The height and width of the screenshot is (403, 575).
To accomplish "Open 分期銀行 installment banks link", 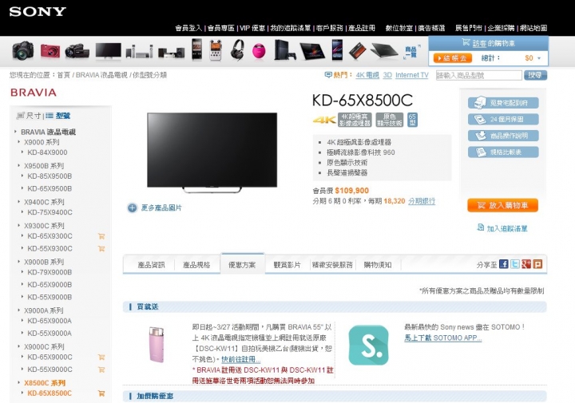I will click(x=422, y=201).
